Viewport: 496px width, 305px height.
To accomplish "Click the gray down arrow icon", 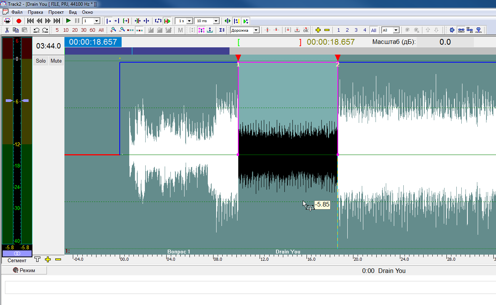I will [x=437, y=30].
